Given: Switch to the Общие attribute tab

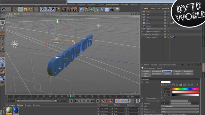Looking at the screenshot, I should [146, 71].
